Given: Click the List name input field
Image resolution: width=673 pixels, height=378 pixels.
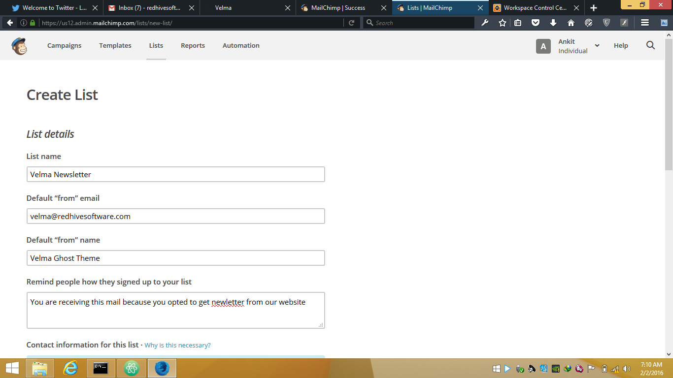Looking at the screenshot, I should [x=176, y=174].
